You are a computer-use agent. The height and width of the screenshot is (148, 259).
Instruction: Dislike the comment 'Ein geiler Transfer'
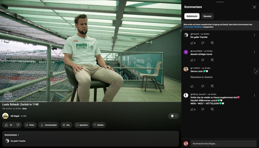pos(203,43)
